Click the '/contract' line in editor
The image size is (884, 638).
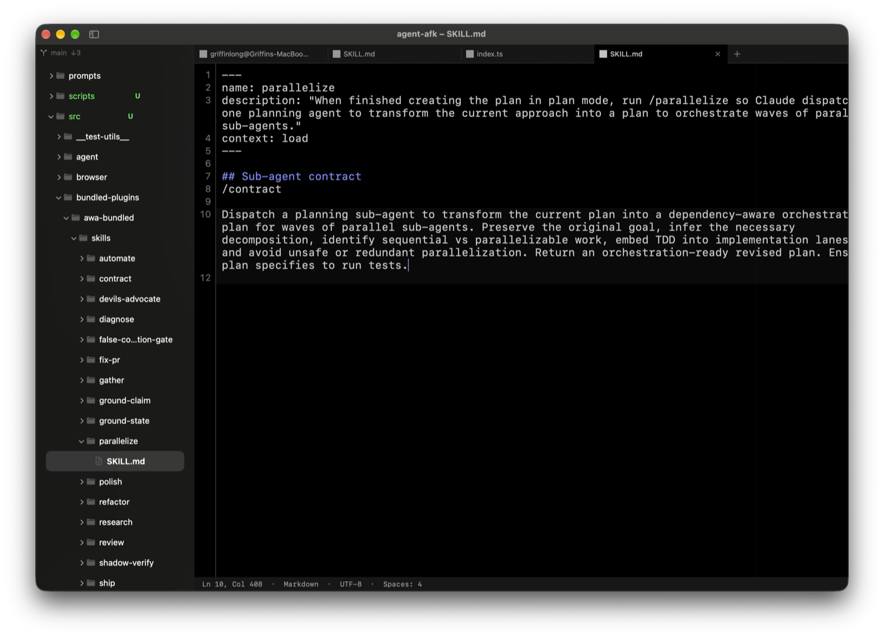(251, 189)
